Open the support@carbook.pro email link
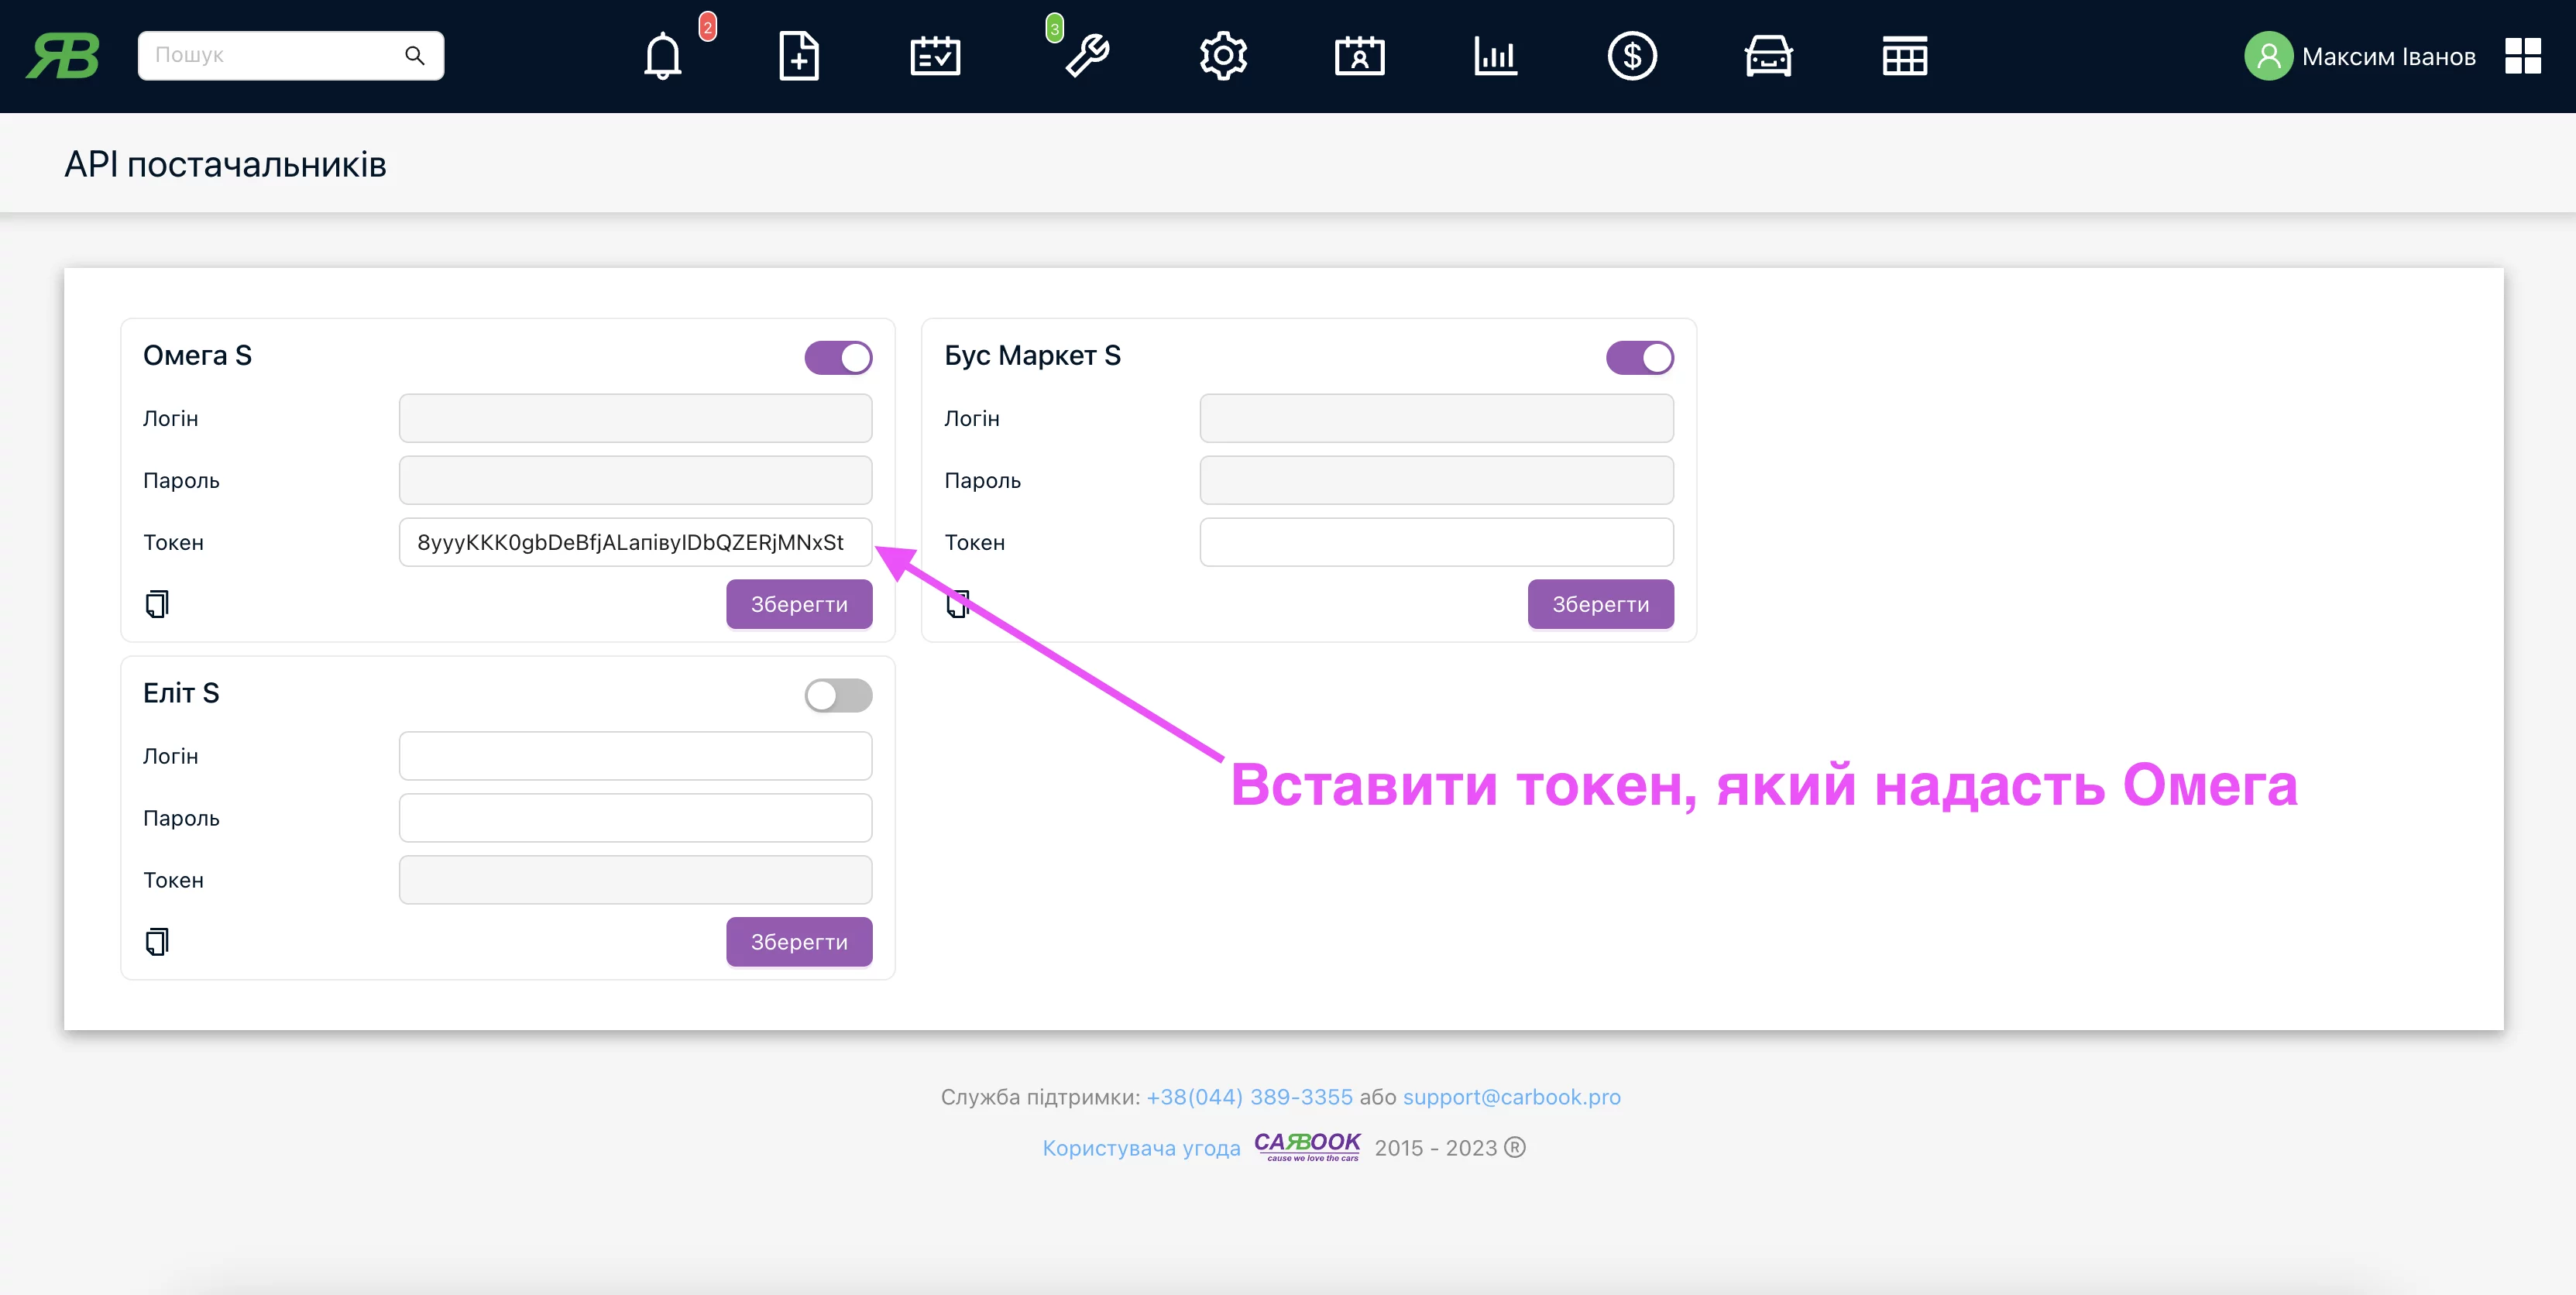2576x1295 pixels. click(x=1511, y=1097)
